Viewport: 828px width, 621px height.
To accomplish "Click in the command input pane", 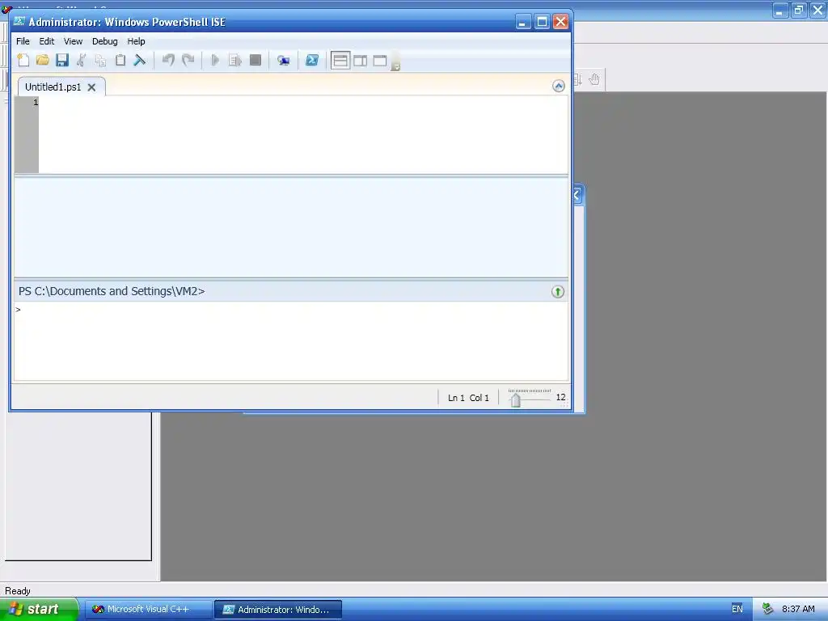I will tap(291, 340).
